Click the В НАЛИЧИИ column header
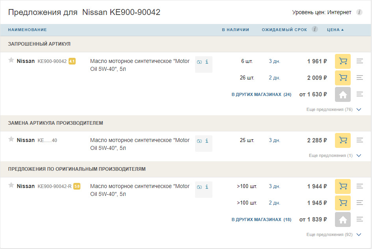Image resolution: width=372 pixels, height=249 pixels. (x=235, y=30)
